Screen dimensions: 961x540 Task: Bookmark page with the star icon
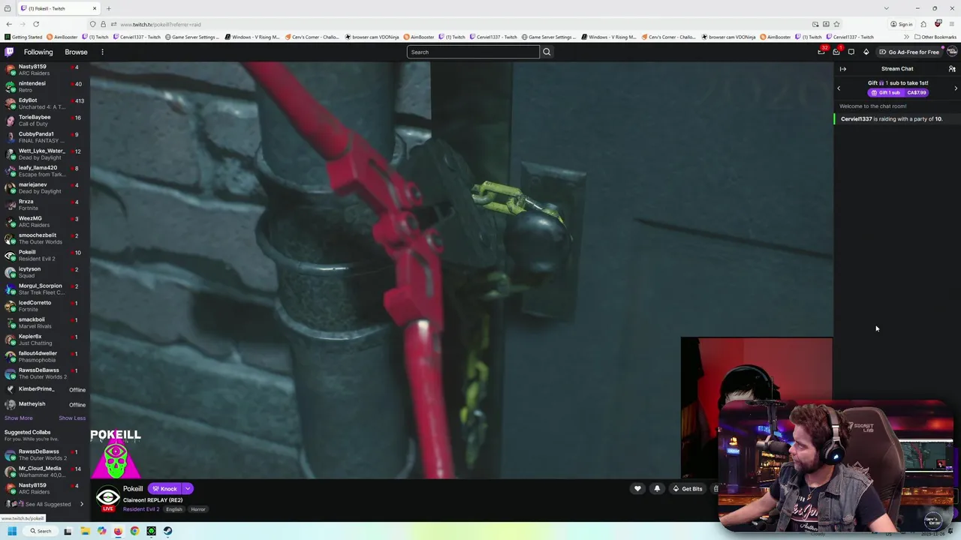[836, 24]
